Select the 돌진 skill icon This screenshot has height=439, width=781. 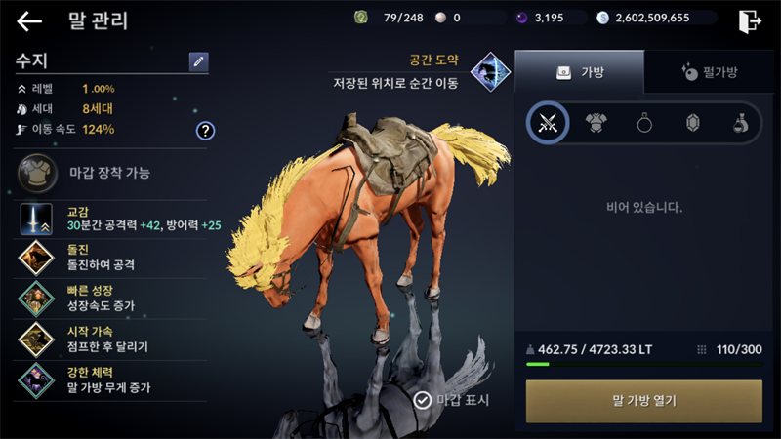tap(36, 258)
